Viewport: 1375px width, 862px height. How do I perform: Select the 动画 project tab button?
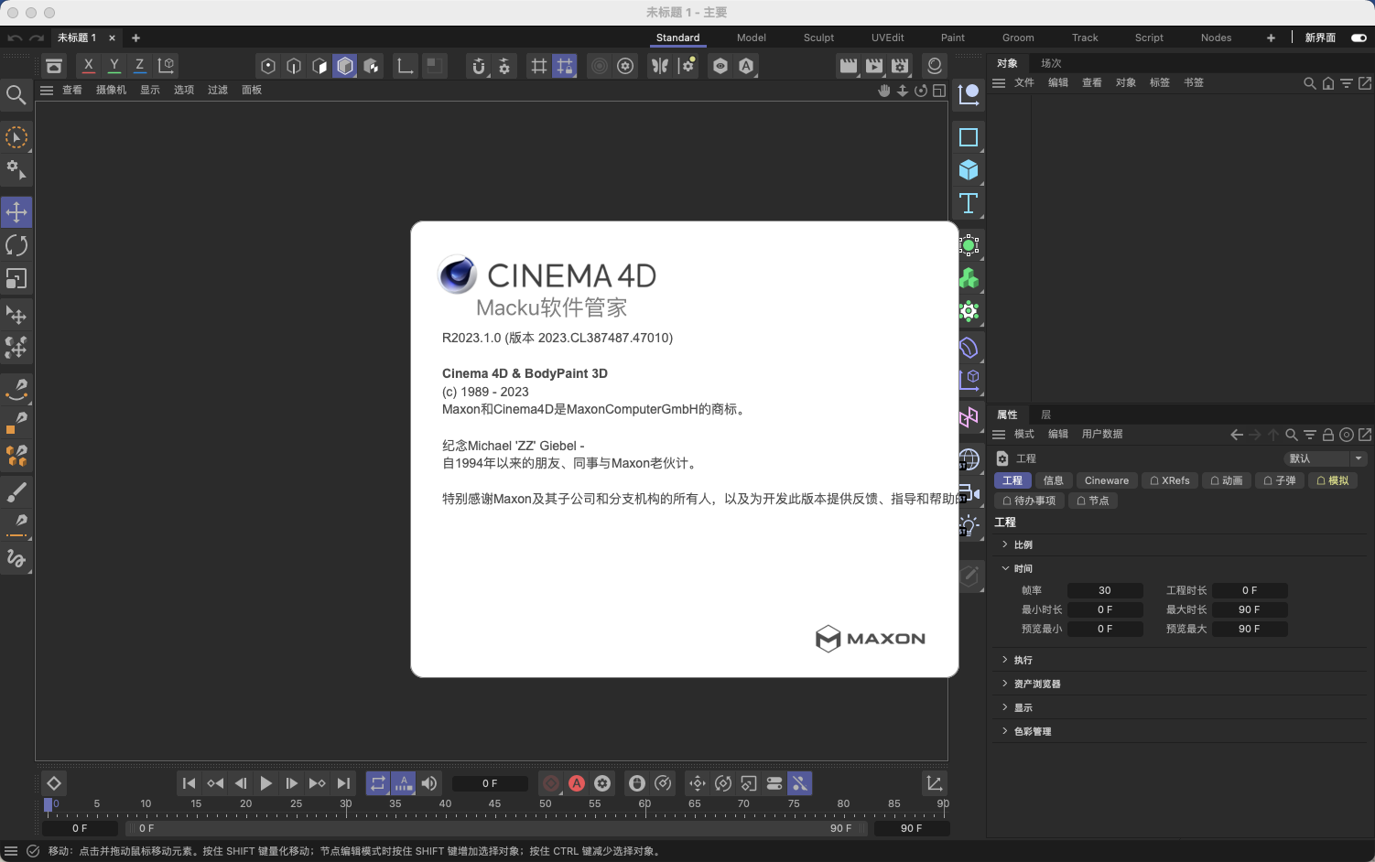point(1226,480)
